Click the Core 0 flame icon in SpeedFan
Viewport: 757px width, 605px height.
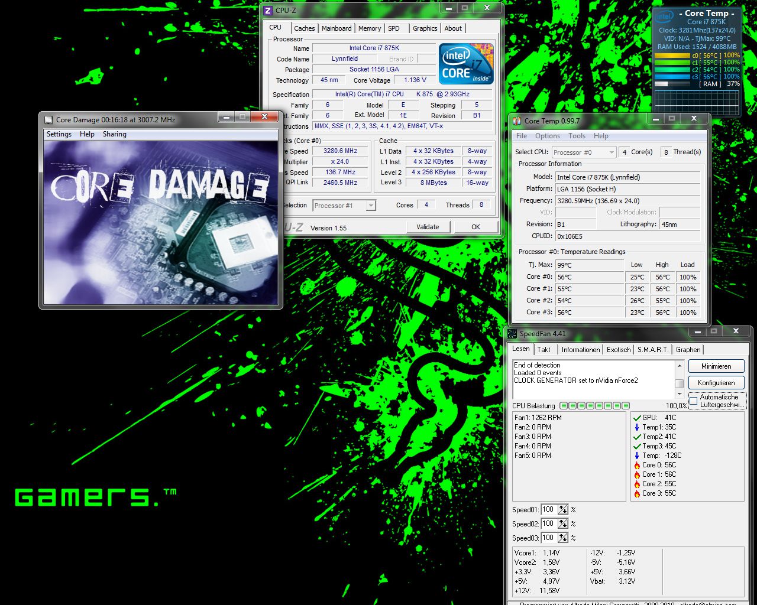(637, 465)
